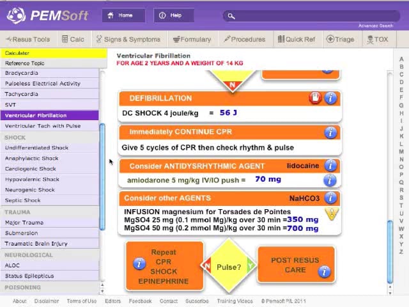Open info icon in Antidysrhythmic Agent header
This screenshot has height=307, width=409.
pyautogui.click(x=330, y=166)
